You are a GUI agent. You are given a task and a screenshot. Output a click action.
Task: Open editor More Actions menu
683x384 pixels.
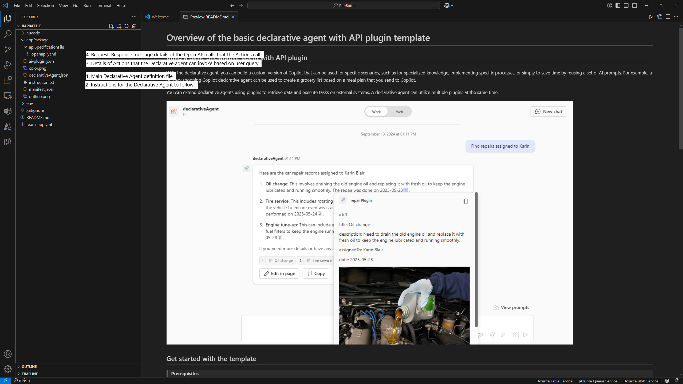(x=676, y=17)
